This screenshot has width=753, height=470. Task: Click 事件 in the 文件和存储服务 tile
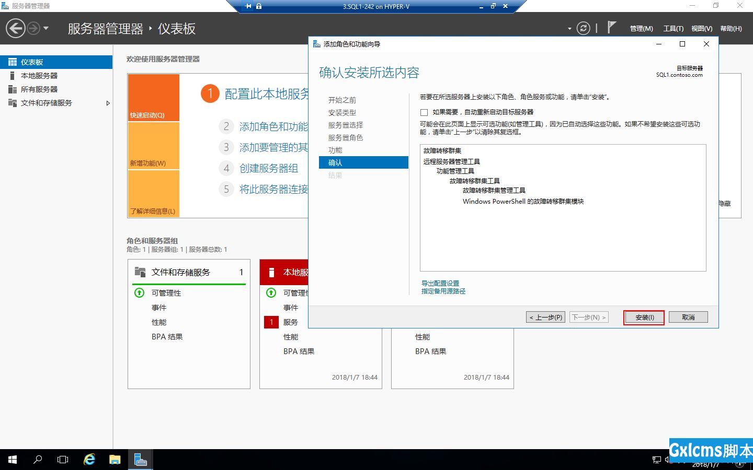[x=159, y=308]
